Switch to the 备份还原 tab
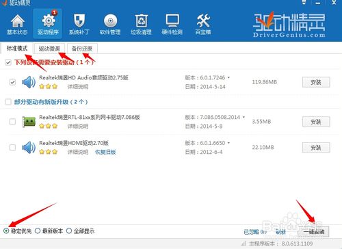 82,49
